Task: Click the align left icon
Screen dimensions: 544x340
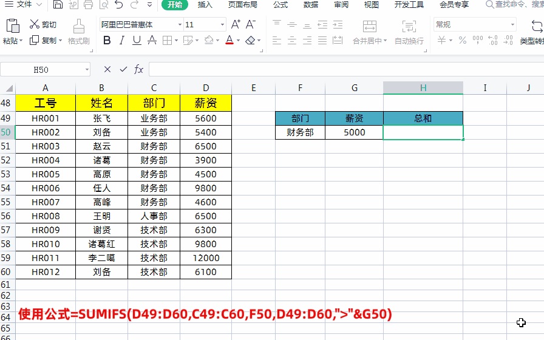Action: point(277,41)
